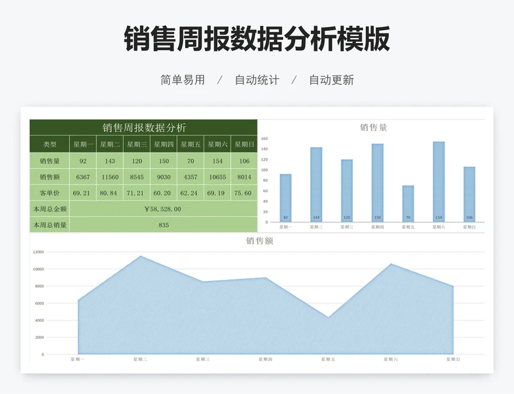Screen dimensions: 514x394
Task: Select the 星期一 column header cell
Action: click(x=82, y=144)
